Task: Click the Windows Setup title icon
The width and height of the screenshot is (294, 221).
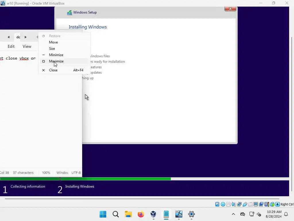Action: click(x=69, y=13)
